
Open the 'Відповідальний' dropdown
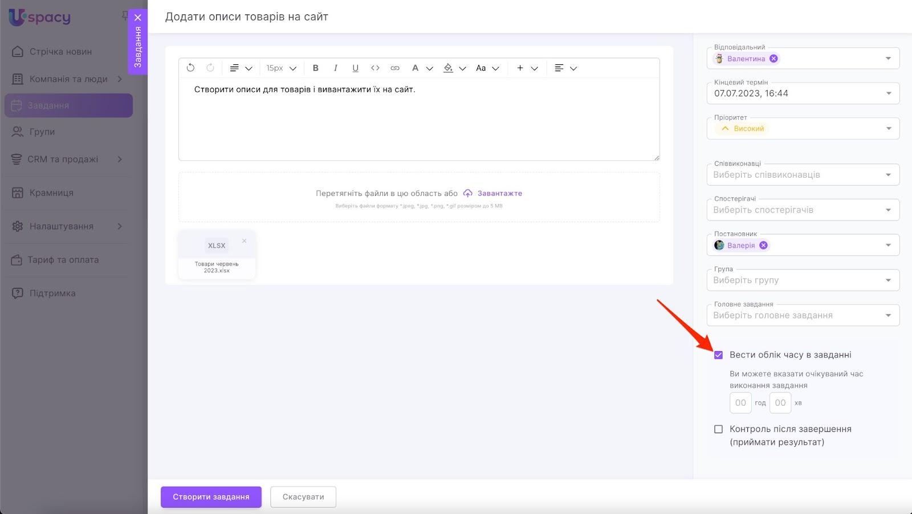pos(888,59)
